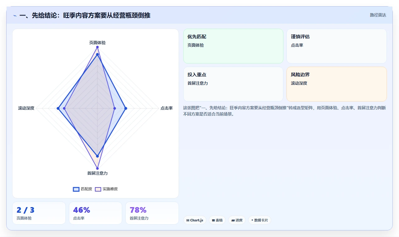Open the 风险边界 card
Screen dimensions: 399x237
337,84
